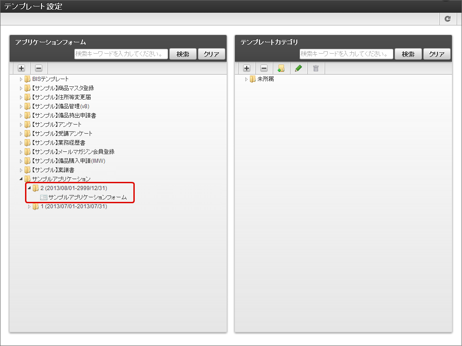Select サンプルアプリケーションフォーム form item

pyautogui.click(x=87, y=197)
